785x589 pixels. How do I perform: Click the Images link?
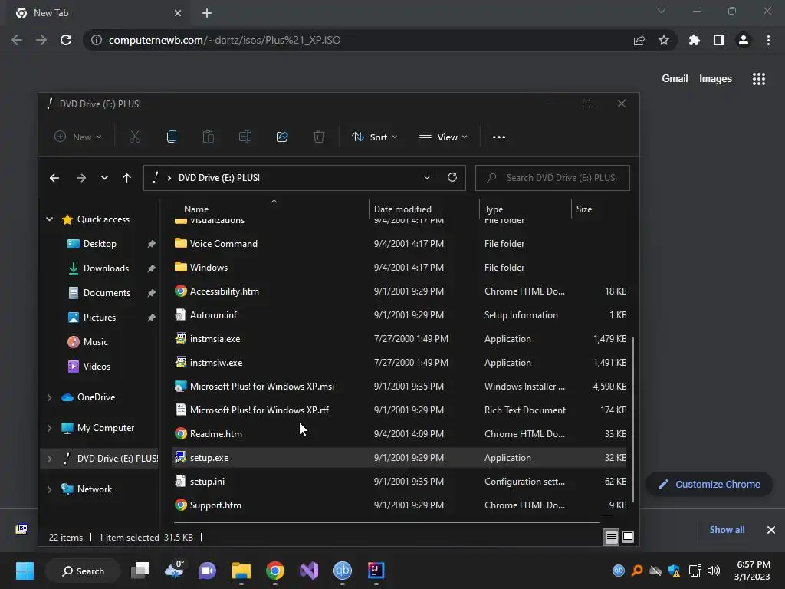[715, 79]
